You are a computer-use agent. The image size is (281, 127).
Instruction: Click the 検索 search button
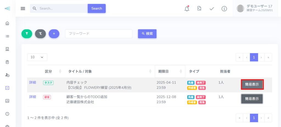click(147, 34)
